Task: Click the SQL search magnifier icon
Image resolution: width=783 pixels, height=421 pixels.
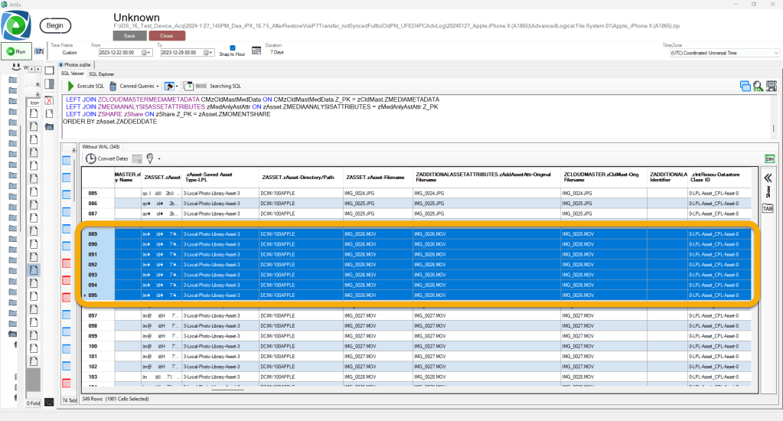Action: [x=758, y=86]
